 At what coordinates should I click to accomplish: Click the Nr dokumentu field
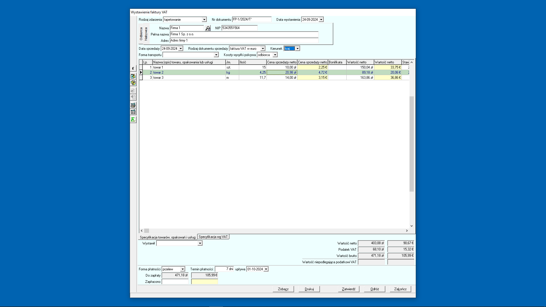(252, 19)
